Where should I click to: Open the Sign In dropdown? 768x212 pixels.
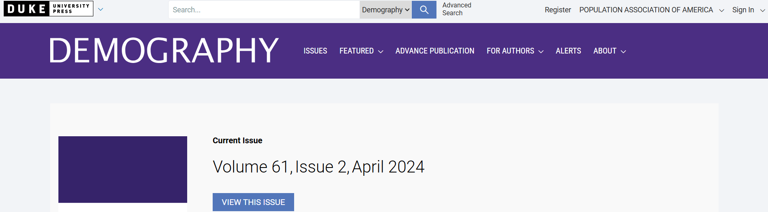(748, 10)
